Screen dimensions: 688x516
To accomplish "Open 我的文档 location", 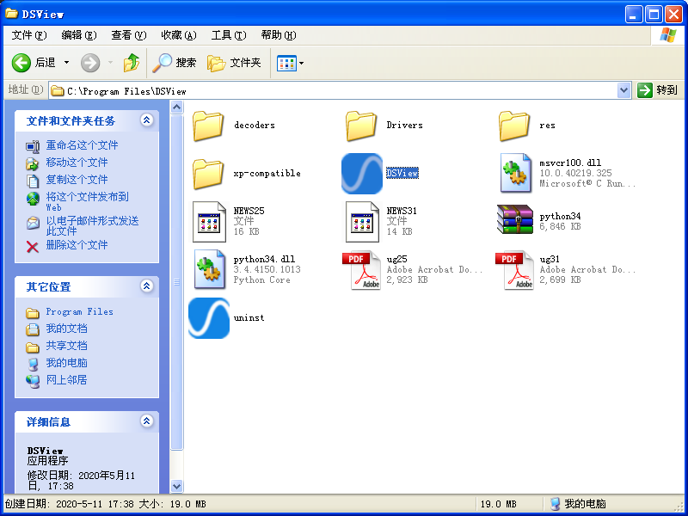I will [67, 329].
